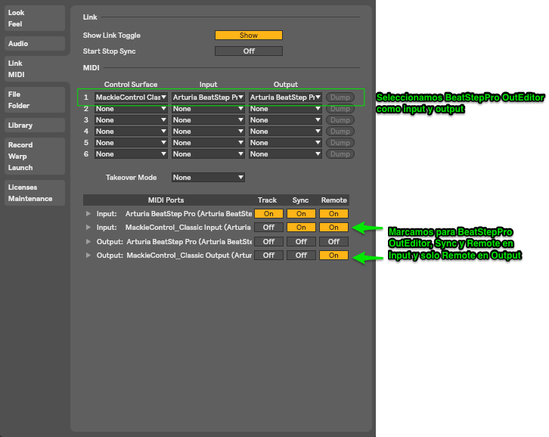Toggle the Show Link Toggle button
The width and height of the screenshot is (549, 437).
(x=249, y=36)
